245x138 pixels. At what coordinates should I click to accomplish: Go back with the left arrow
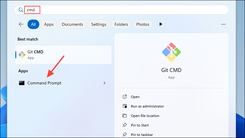tap(21, 24)
